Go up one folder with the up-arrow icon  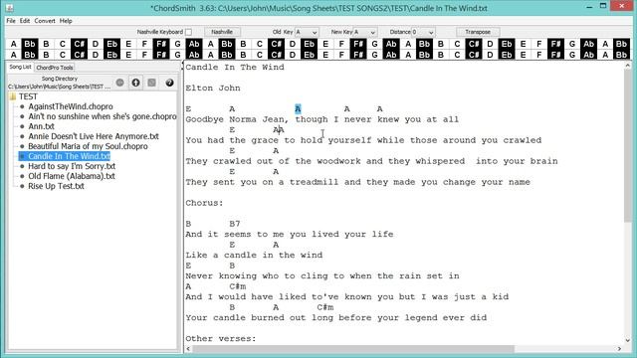point(135,83)
